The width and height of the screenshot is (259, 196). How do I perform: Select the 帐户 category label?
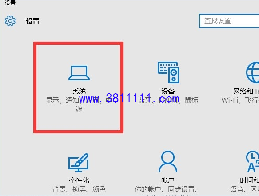[x=168, y=180]
